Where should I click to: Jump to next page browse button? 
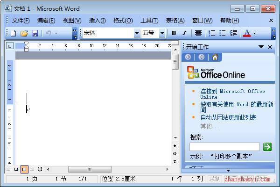coord(175,161)
